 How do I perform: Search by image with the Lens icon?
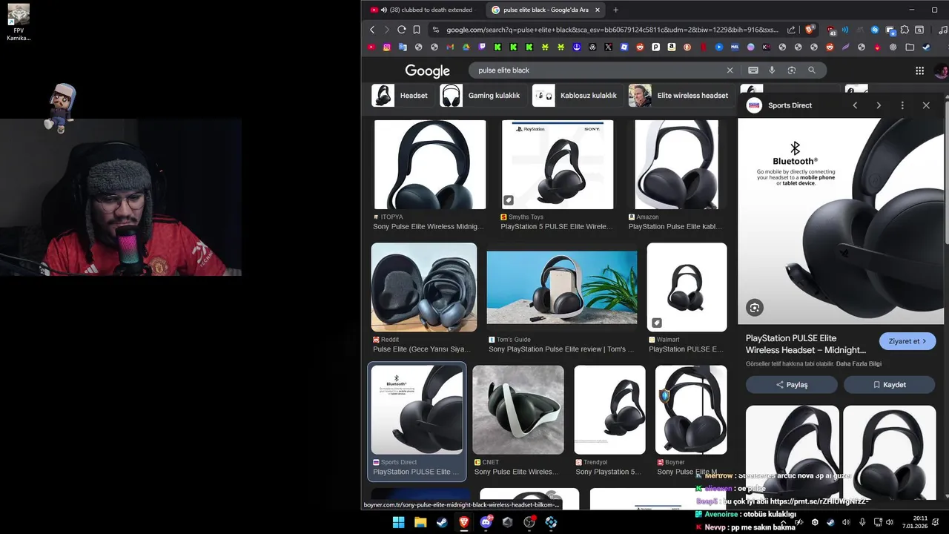pos(791,70)
